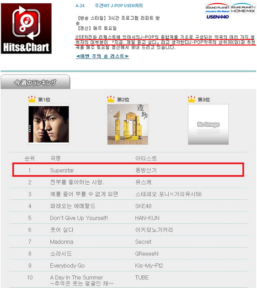Screen dimensions: 257x288
Task: Click the first place crown icon
Action: pyautogui.click(x=32, y=99)
